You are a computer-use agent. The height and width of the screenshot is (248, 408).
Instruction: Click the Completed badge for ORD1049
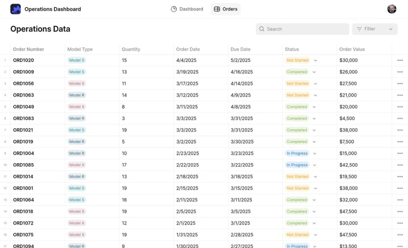pyautogui.click(x=297, y=107)
